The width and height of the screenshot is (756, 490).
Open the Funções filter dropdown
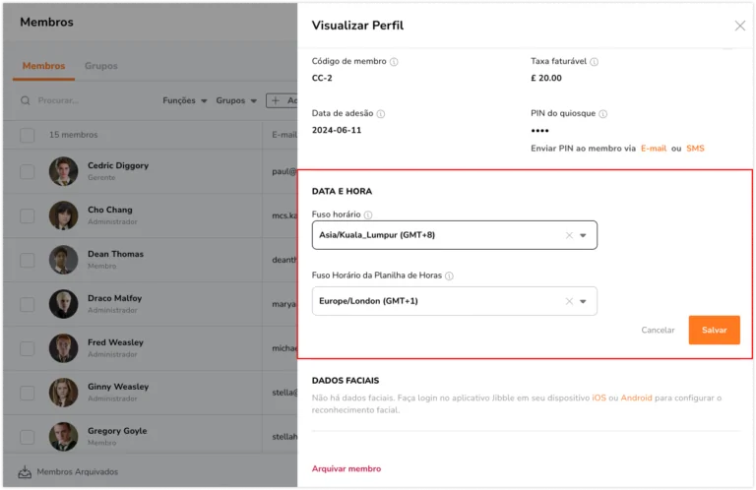pyautogui.click(x=185, y=100)
